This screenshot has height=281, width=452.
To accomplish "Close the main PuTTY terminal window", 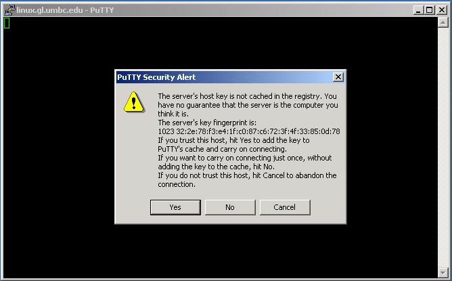I will point(442,10).
